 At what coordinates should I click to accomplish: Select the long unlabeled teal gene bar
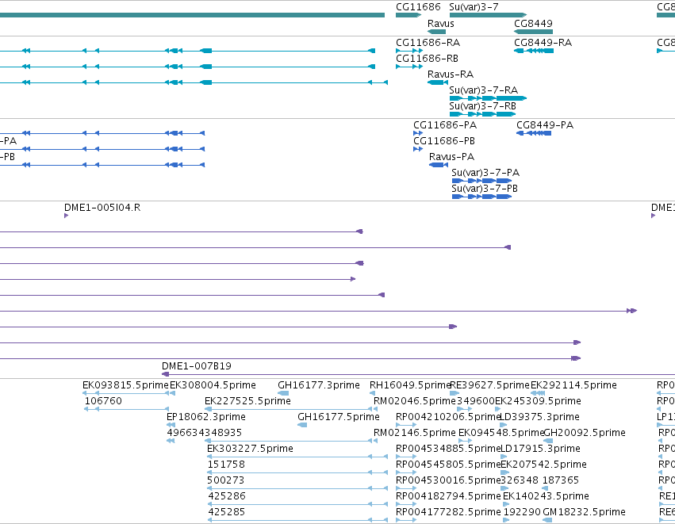[192, 15]
